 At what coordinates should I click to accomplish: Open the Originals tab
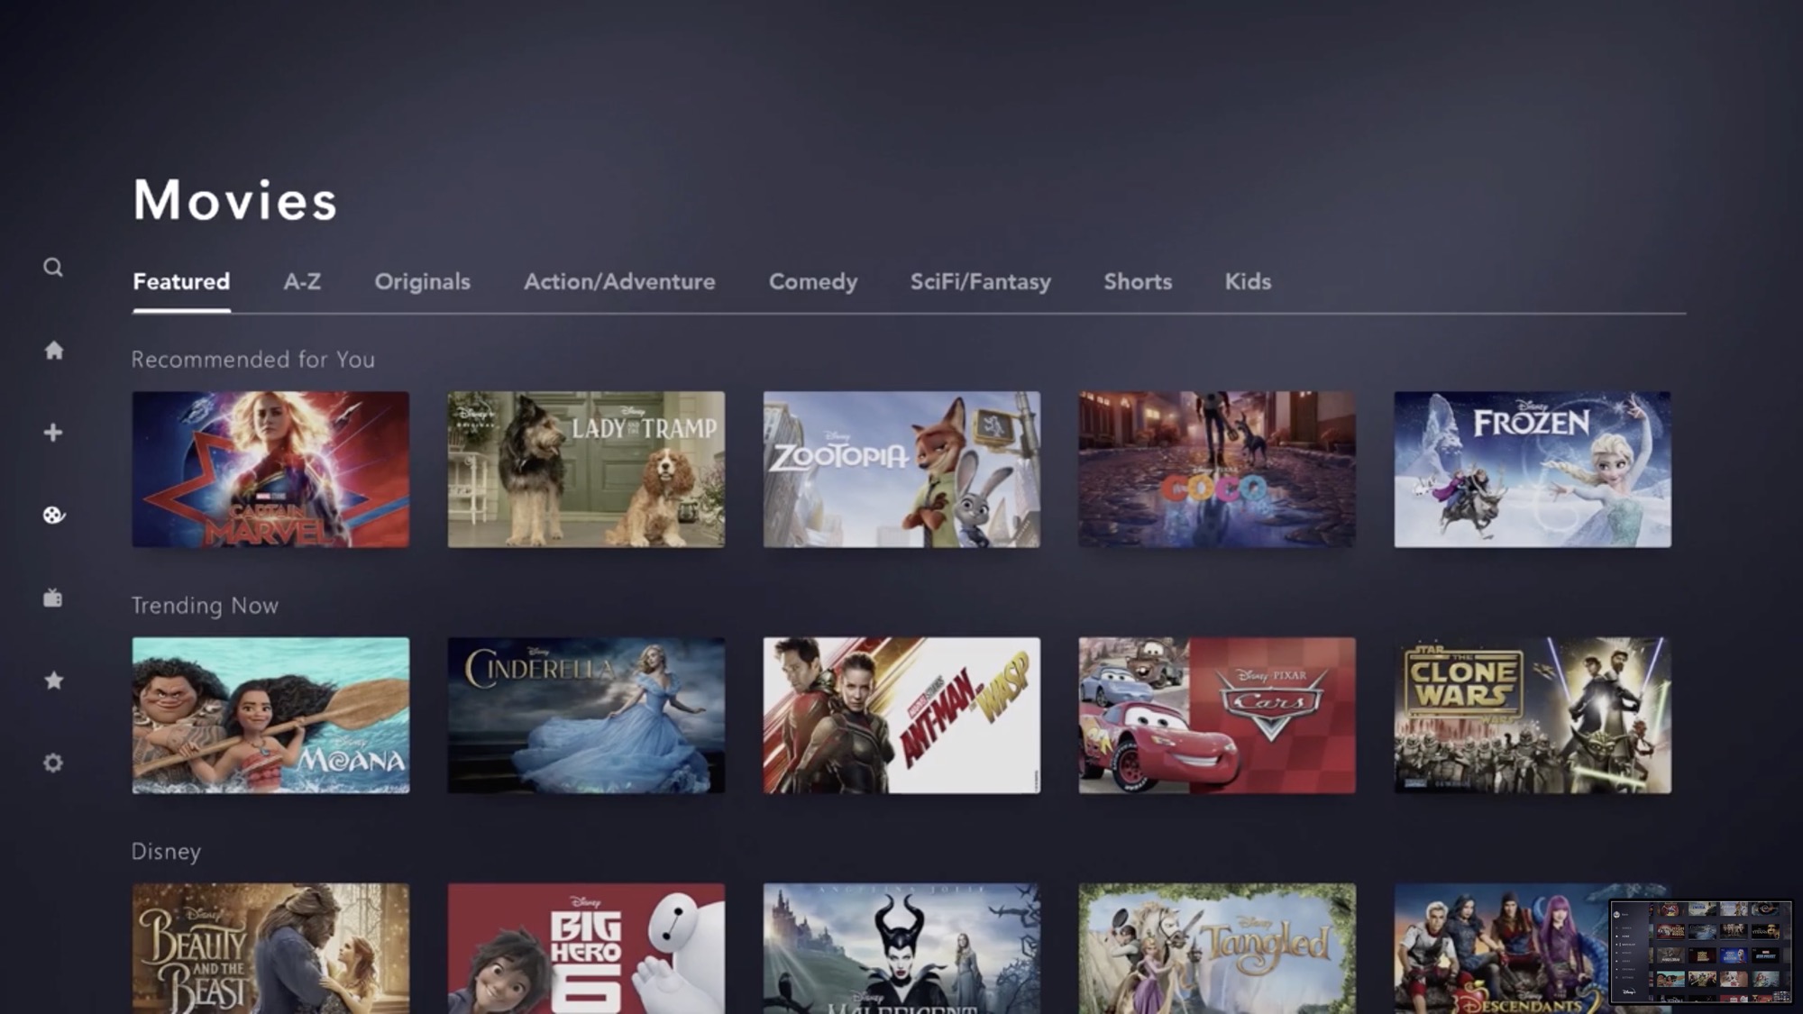[422, 282]
